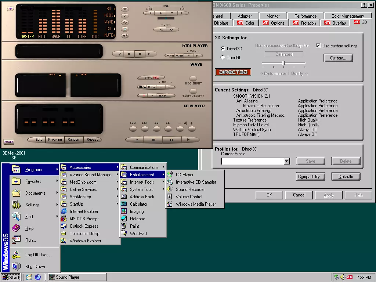Toggle the Sound Player POWER button
Screen dimensions: 376x282
point(9,142)
